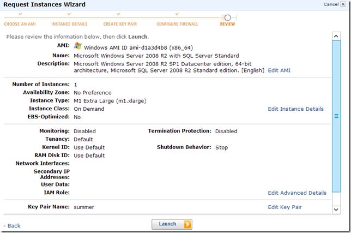Click the No Preference availability zone value

tap(93, 93)
